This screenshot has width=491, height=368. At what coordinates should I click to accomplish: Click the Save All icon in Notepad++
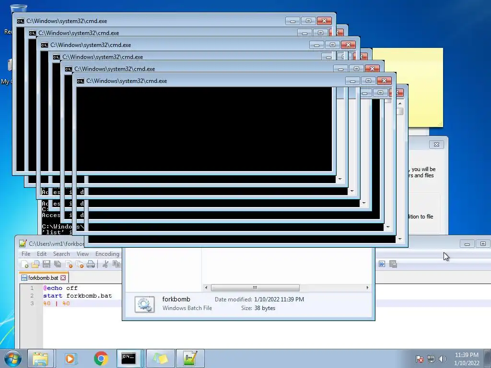click(x=58, y=264)
